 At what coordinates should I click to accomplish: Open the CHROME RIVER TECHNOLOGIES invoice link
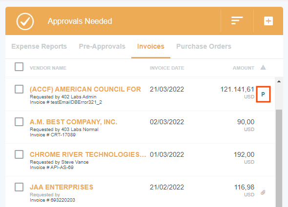[88, 154]
